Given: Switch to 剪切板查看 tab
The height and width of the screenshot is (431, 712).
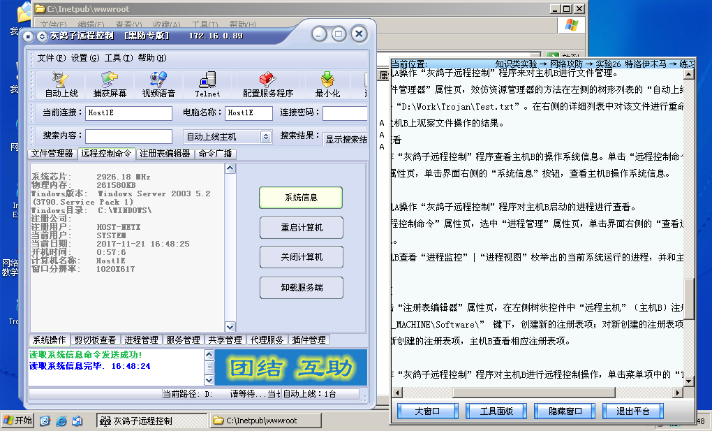Looking at the screenshot, I should click(x=95, y=339).
